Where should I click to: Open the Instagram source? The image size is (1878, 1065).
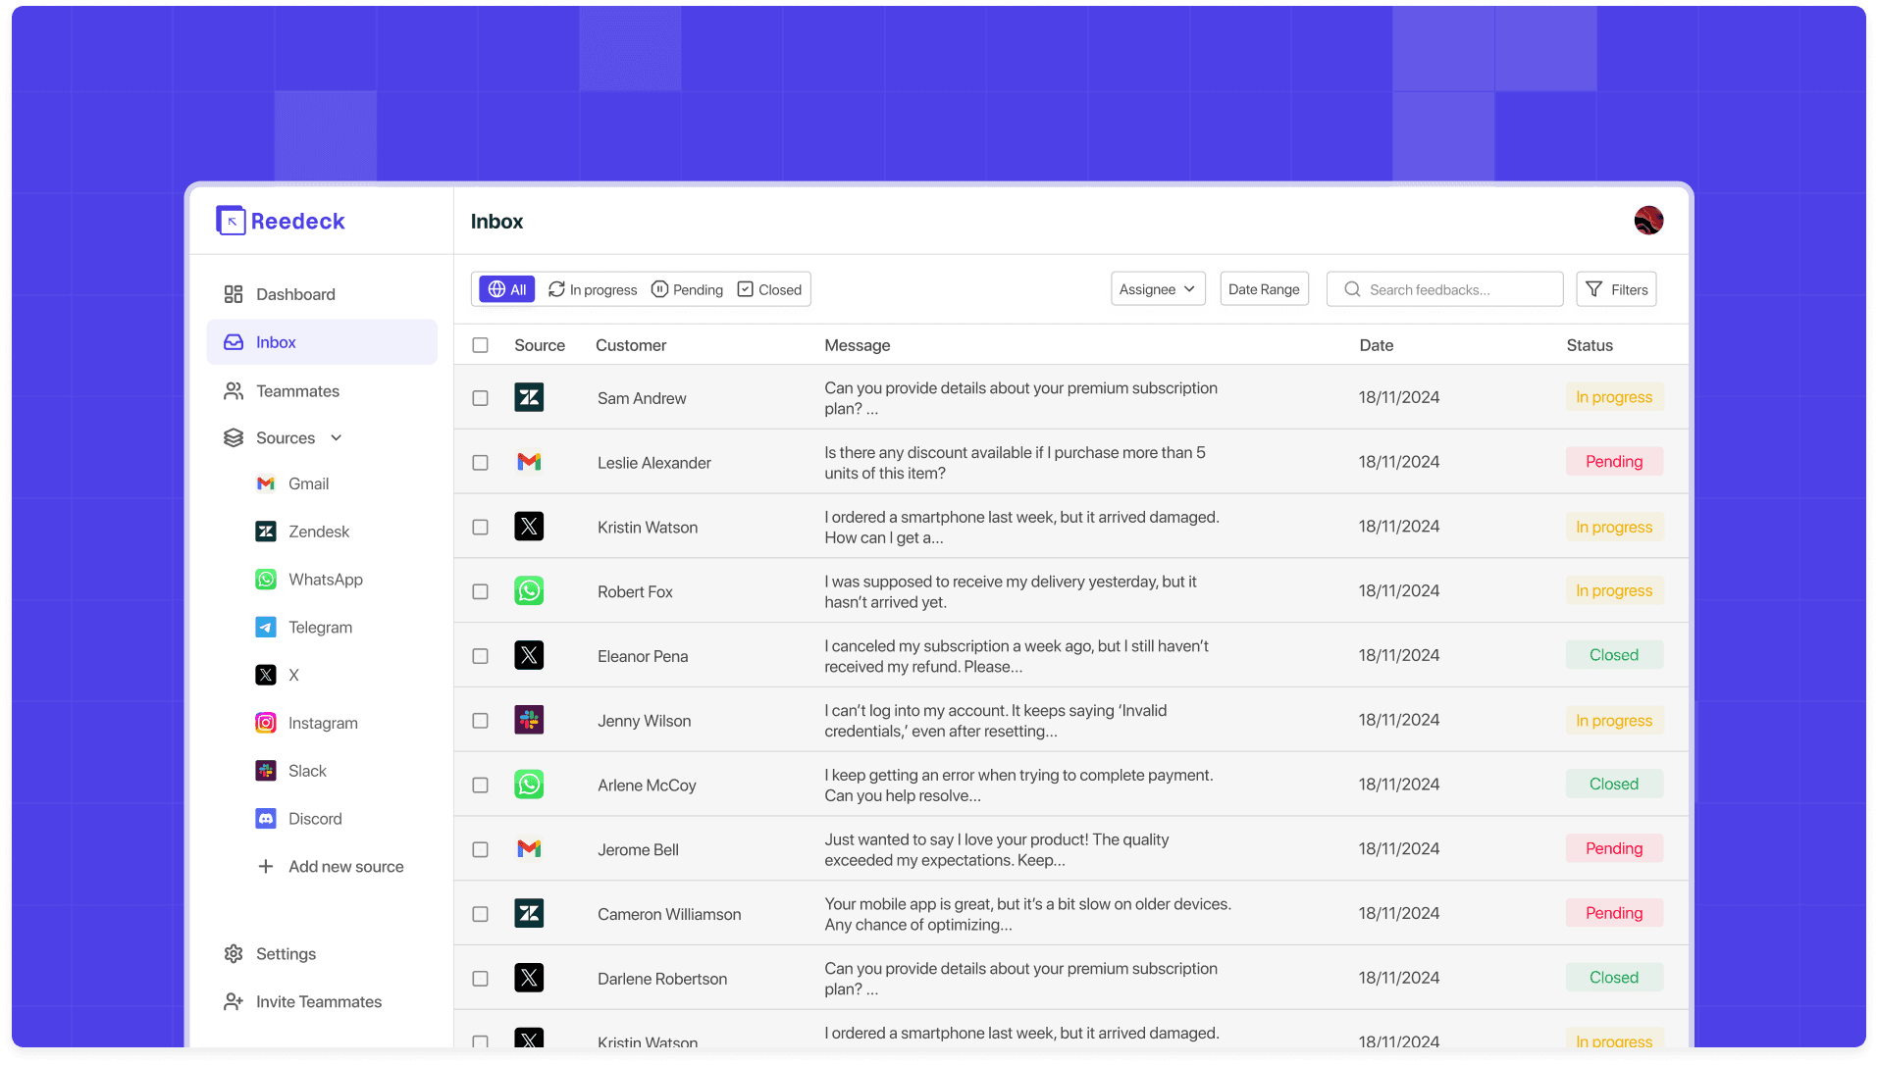click(265, 723)
